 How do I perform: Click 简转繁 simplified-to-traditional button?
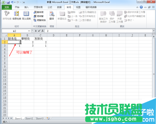(38, 16)
